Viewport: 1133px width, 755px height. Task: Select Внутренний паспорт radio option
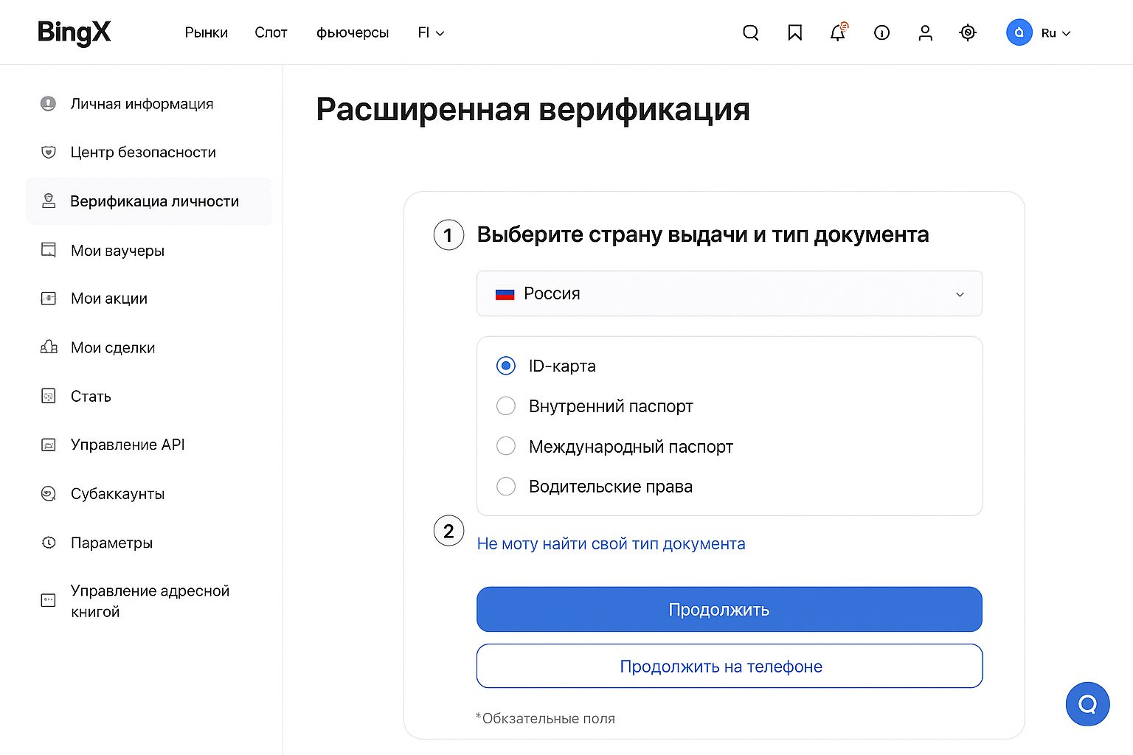point(506,406)
